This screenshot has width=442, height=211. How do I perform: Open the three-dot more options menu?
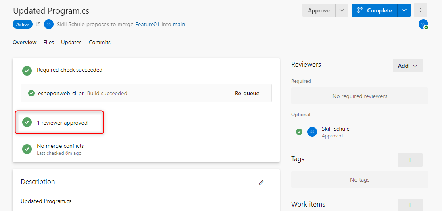coord(421,10)
